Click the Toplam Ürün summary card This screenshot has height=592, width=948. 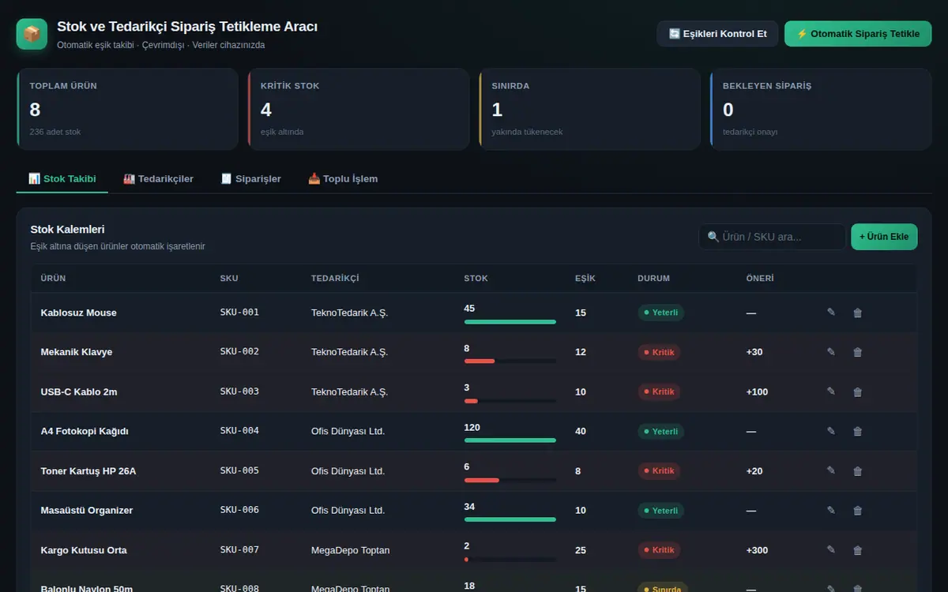click(x=127, y=109)
